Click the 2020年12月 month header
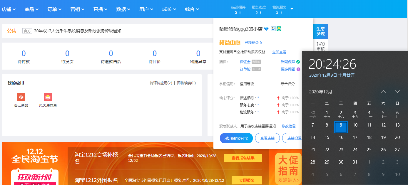 click(321, 92)
